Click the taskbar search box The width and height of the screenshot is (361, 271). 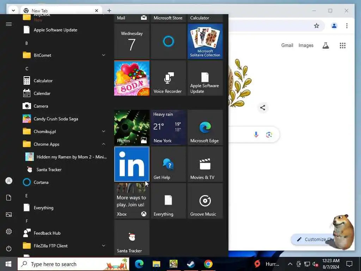tap(73, 264)
